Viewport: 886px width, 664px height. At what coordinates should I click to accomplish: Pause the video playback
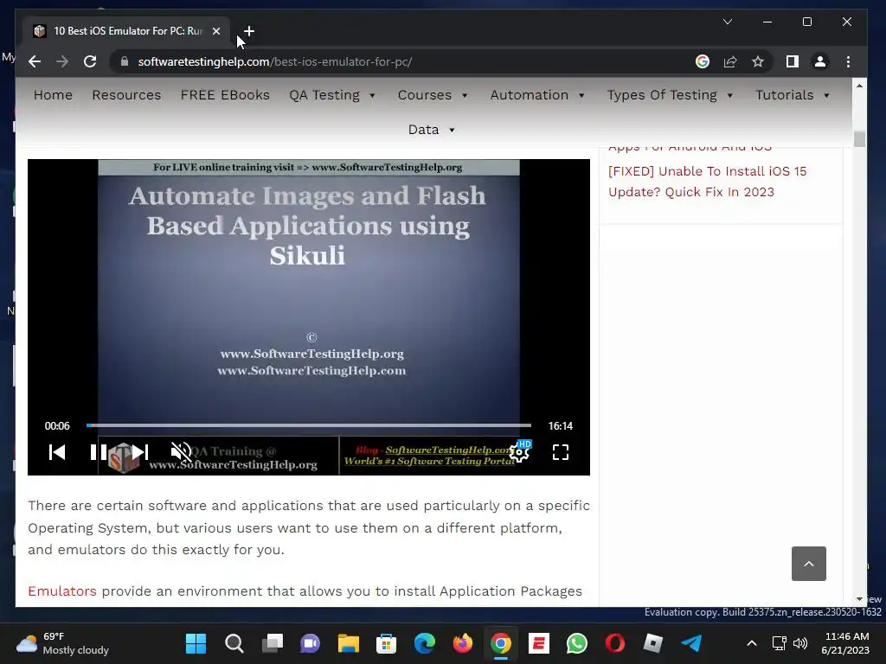(99, 451)
